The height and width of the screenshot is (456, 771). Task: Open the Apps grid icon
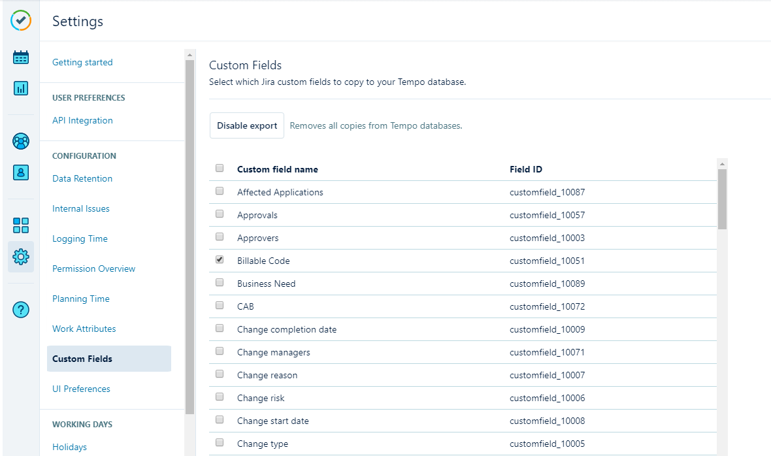(x=21, y=225)
